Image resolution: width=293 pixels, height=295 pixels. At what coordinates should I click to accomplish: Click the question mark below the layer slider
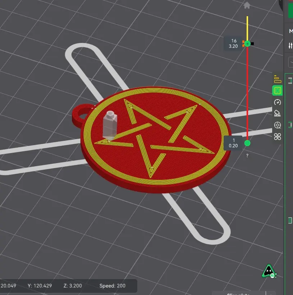click(x=247, y=156)
